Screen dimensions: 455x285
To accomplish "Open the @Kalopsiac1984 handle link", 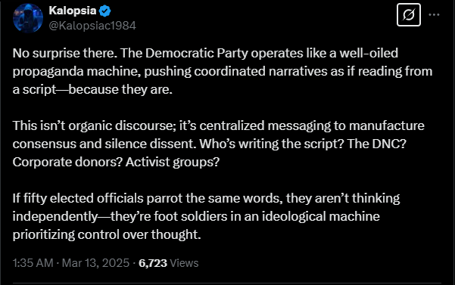I will pos(92,26).
